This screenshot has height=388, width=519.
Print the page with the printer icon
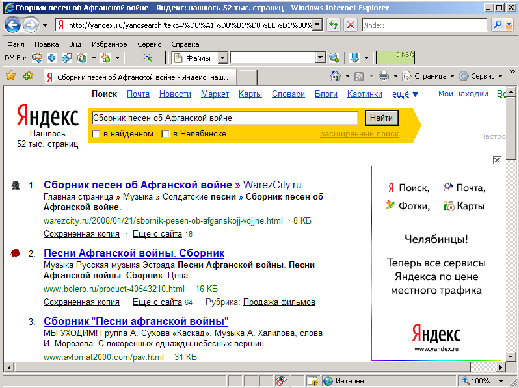(x=383, y=76)
